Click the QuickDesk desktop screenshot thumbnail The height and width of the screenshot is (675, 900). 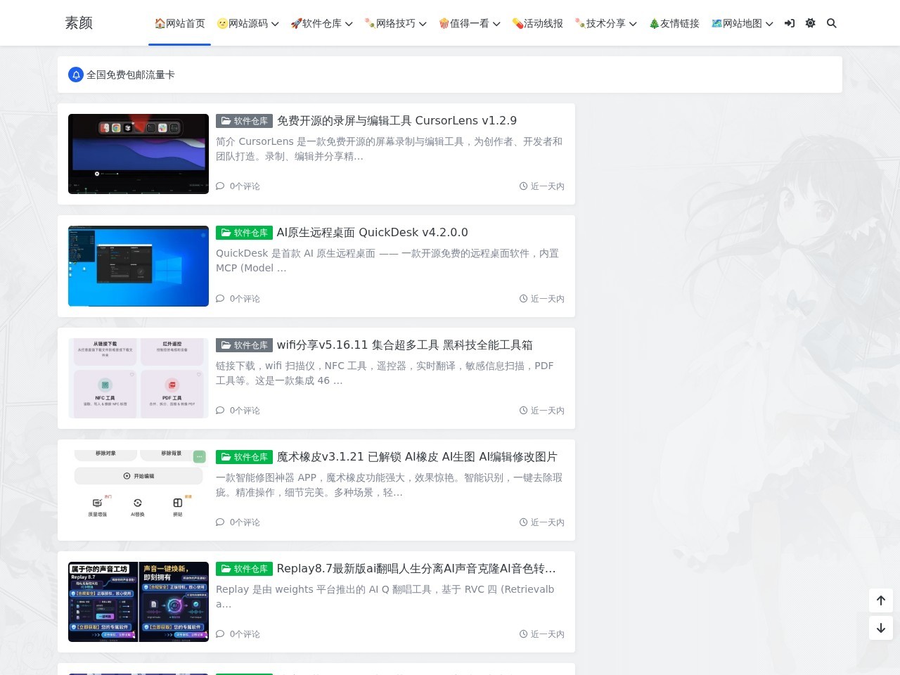139,266
